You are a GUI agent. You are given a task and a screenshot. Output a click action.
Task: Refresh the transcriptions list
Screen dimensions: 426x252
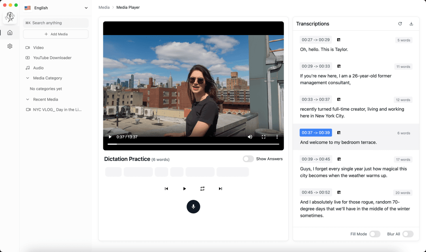pyautogui.click(x=400, y=24)
